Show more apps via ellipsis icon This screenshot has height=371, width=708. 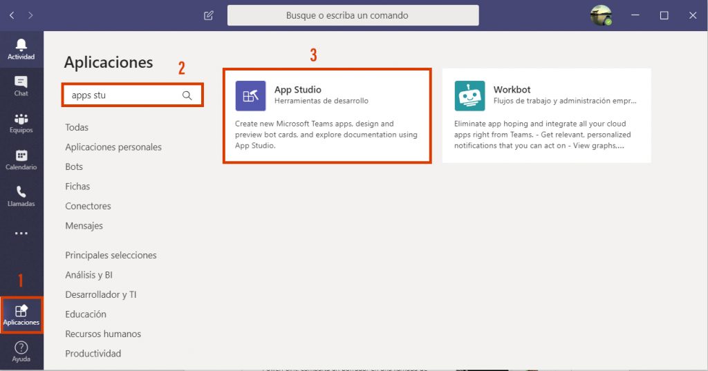tap(21, 234)
